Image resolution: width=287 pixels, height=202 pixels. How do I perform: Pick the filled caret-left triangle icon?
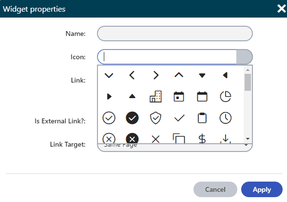[225, 75]
